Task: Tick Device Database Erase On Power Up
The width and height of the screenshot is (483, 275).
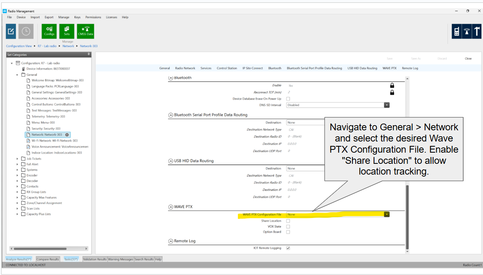Action: tap(288, 99)
